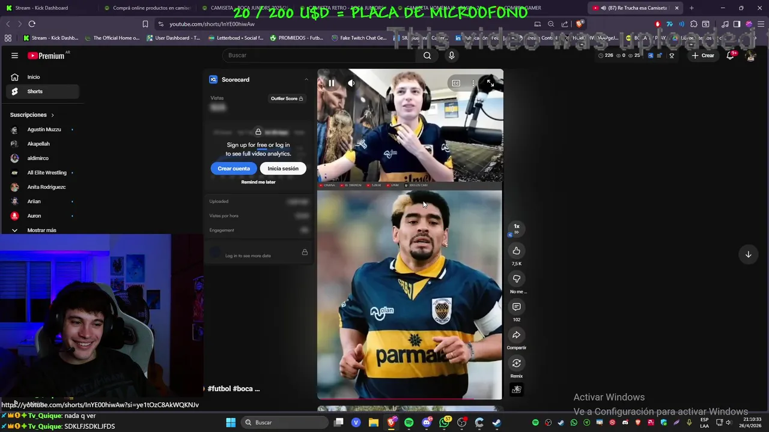The image size is (769, 432).
Task: Share the short via Compartir
Action: [516, 335]
